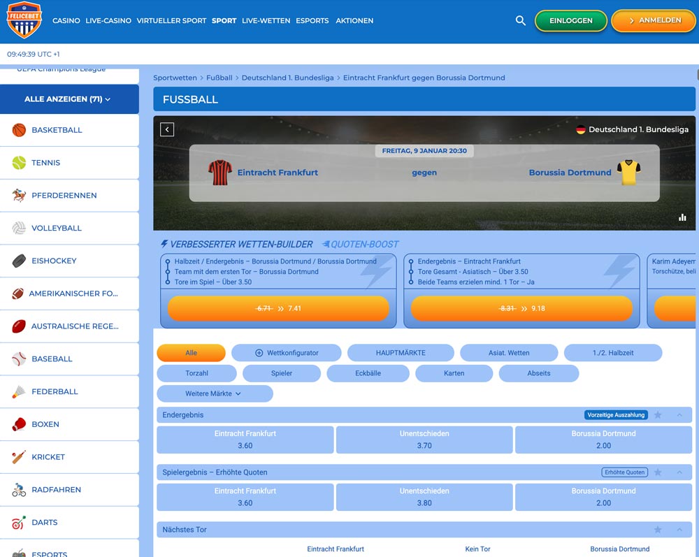Select the Karten filter
This screenshot has width=699, height=557.
tap(454, 373)
